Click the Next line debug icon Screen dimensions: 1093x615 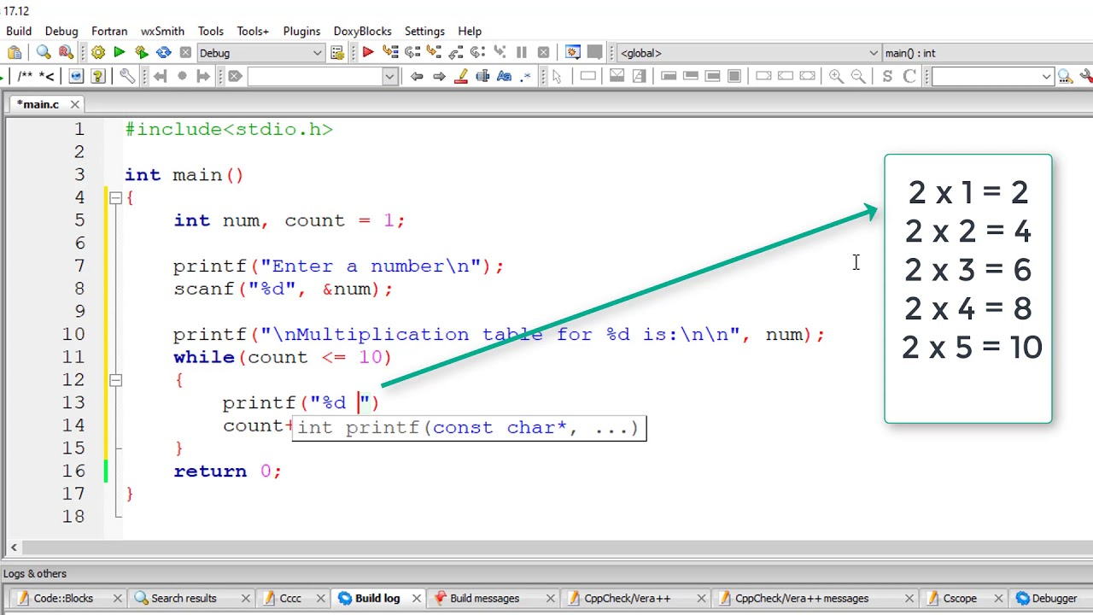(x=412, y=53)
